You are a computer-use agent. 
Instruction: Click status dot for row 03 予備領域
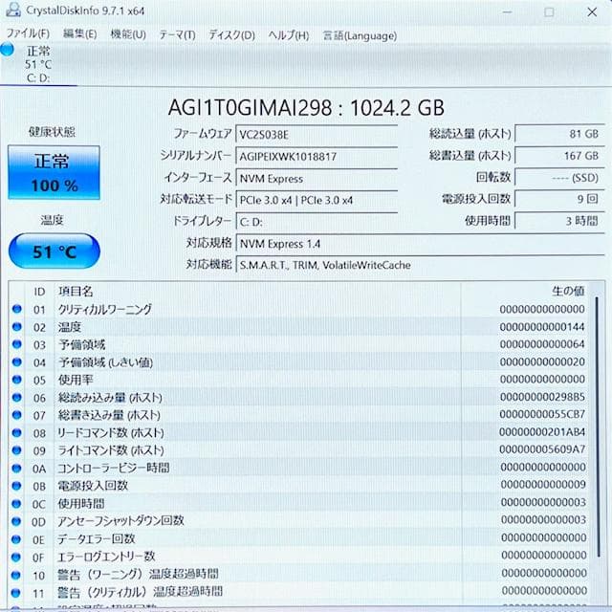tap(17, 344)
